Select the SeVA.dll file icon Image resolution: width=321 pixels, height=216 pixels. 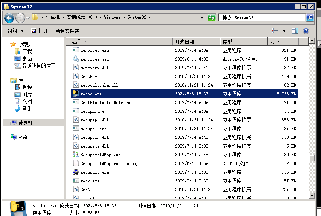click(76, 189)
